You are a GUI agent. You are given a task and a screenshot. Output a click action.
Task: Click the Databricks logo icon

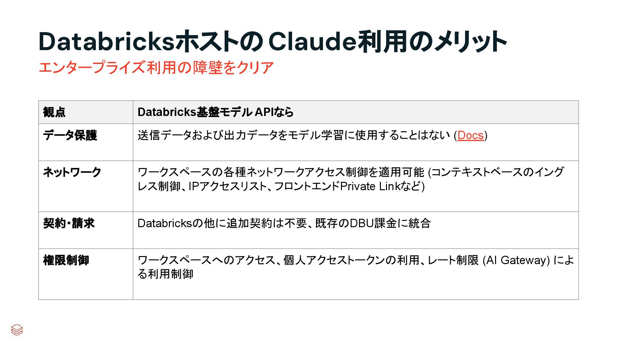coord(17,330)
